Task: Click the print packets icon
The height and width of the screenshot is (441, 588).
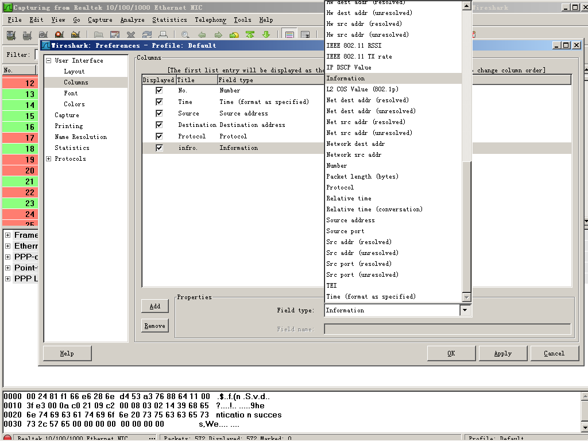Action: tap(163, 35)
